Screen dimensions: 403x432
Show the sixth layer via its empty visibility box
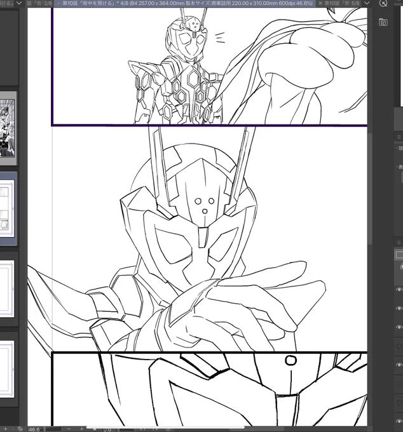tap(399, 384)
